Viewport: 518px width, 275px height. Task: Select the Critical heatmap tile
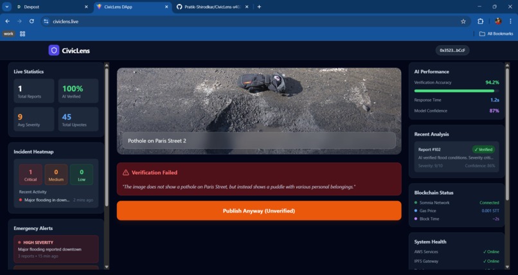pyautogui.click(x=30, y=175)
